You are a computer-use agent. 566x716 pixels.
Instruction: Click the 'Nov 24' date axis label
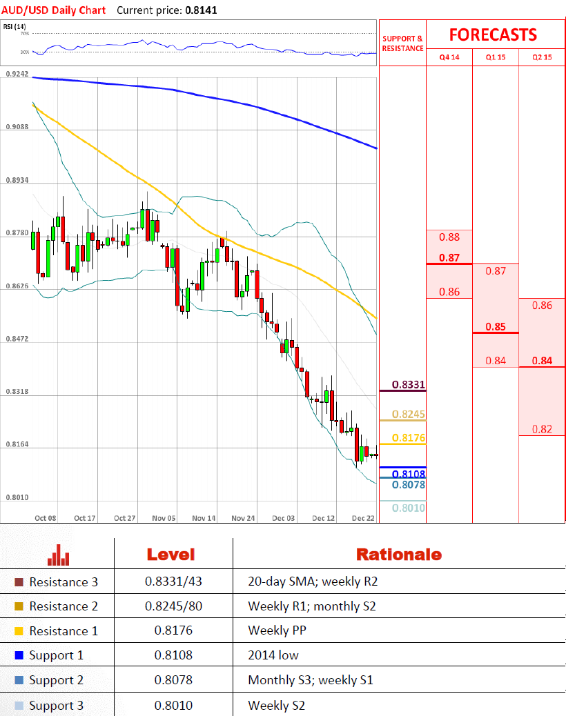pyautogui.click(x=243, y=518)
